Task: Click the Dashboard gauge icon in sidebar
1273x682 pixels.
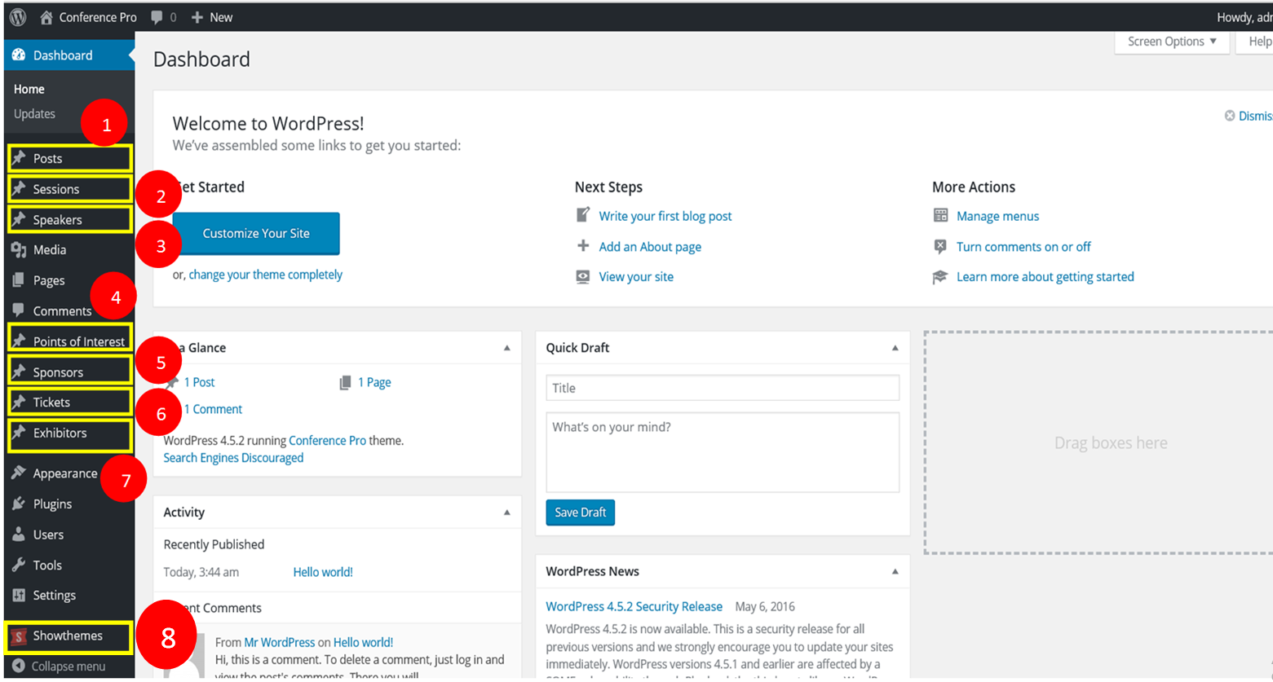Action: tap(19, 55)
